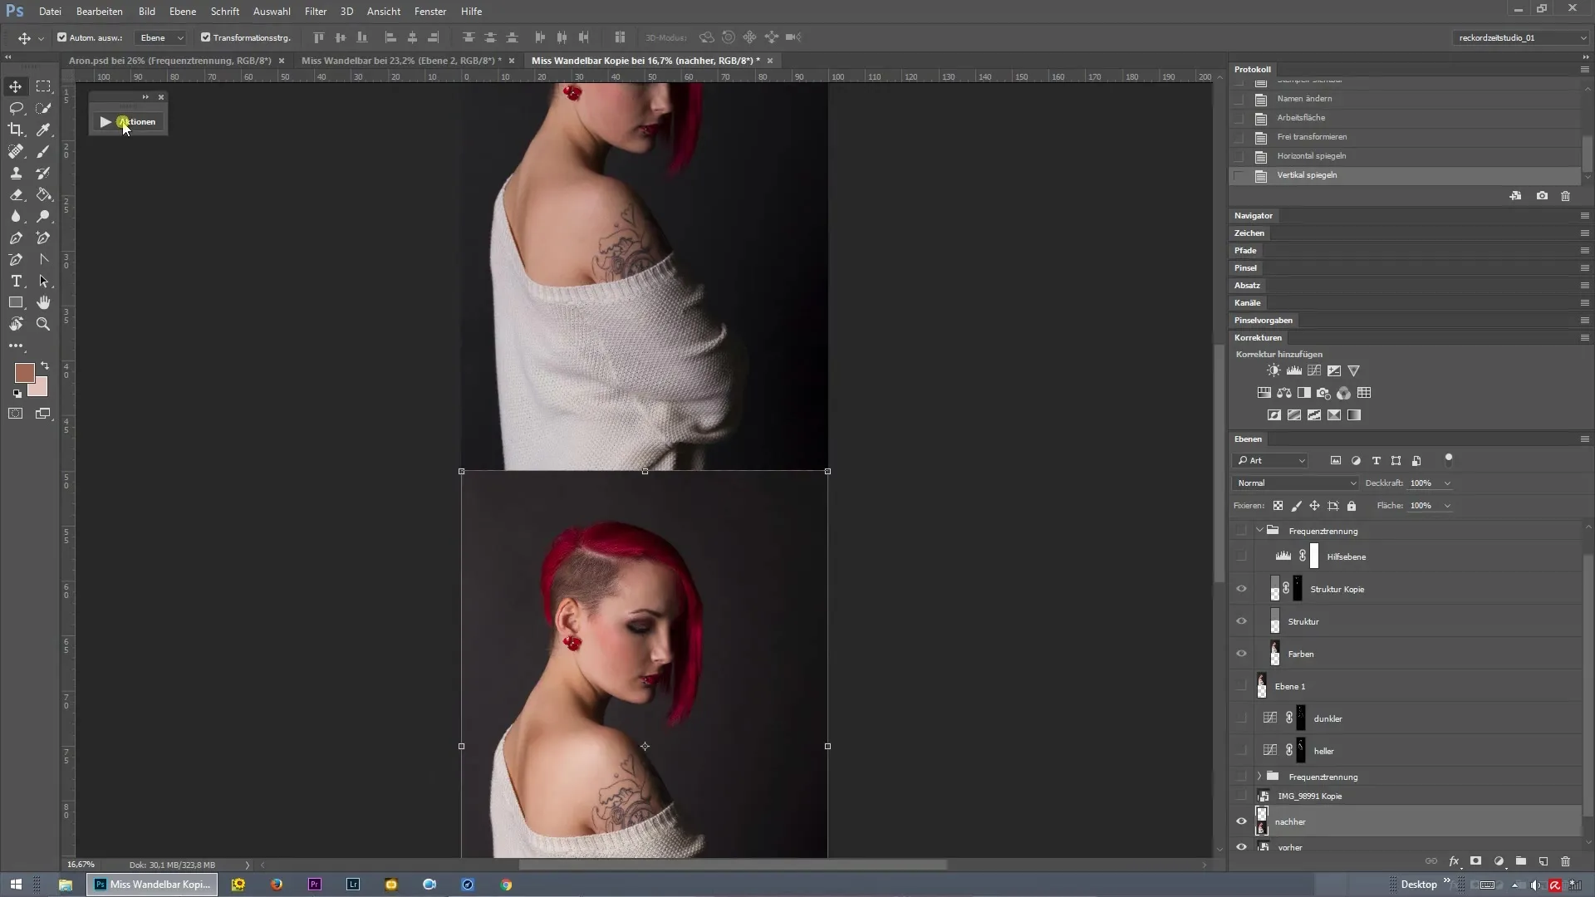Create new snapshot camera icon in Protokoll
Viewport: 1595px width, 897px height.
(1542, 196)
